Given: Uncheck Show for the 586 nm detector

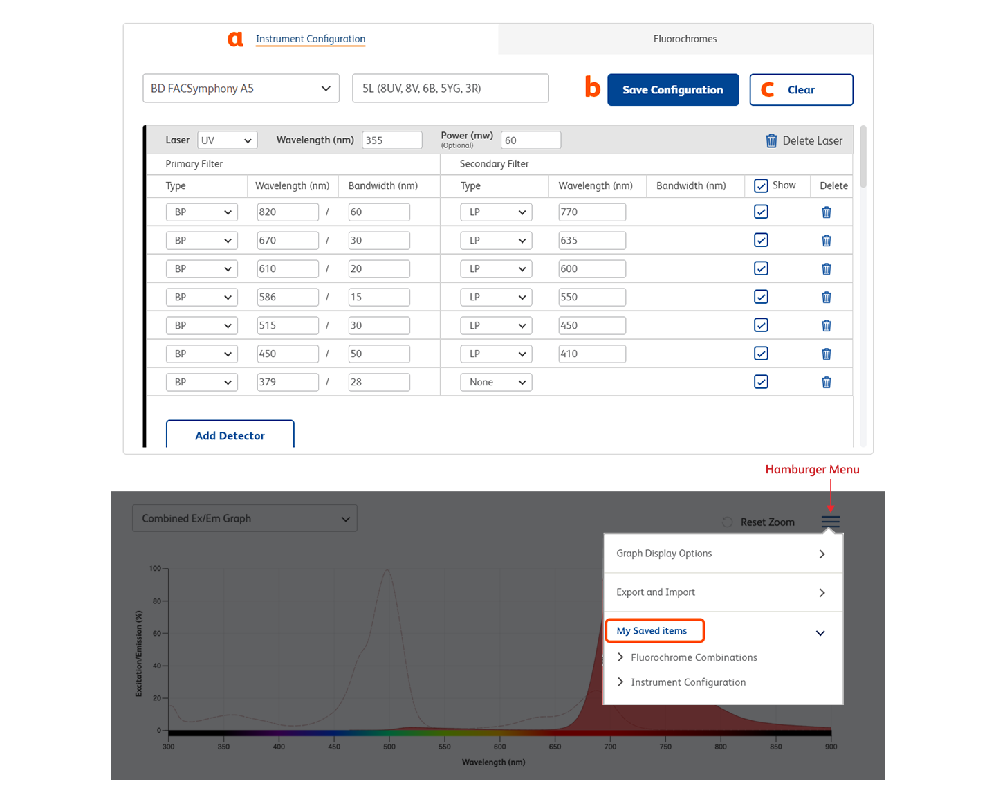Looking at the screenshot, I should pos(761,297).
